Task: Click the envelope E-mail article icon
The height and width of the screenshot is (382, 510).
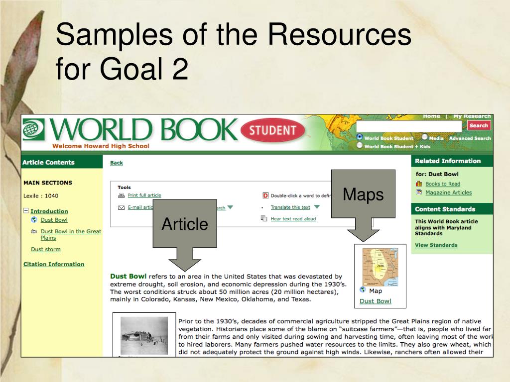Action: [x=122, y=207]
